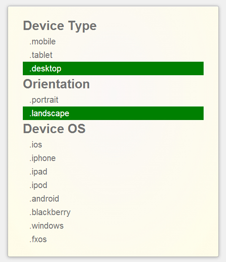Click the .ipad entry
The image size is (226, 262).
(x=113, y=172)
